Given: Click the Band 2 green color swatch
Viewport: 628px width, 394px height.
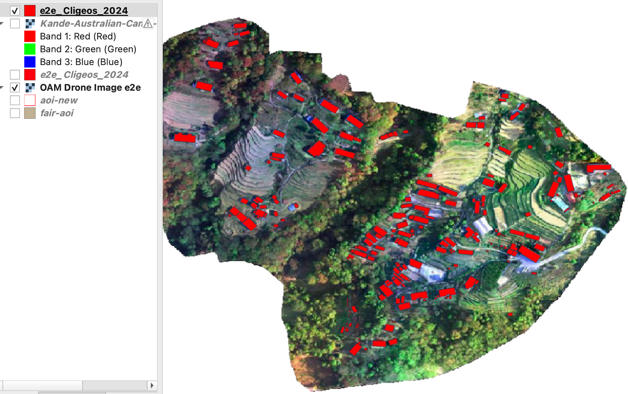Looking at the screenshot, I should (x=30, y=49).
